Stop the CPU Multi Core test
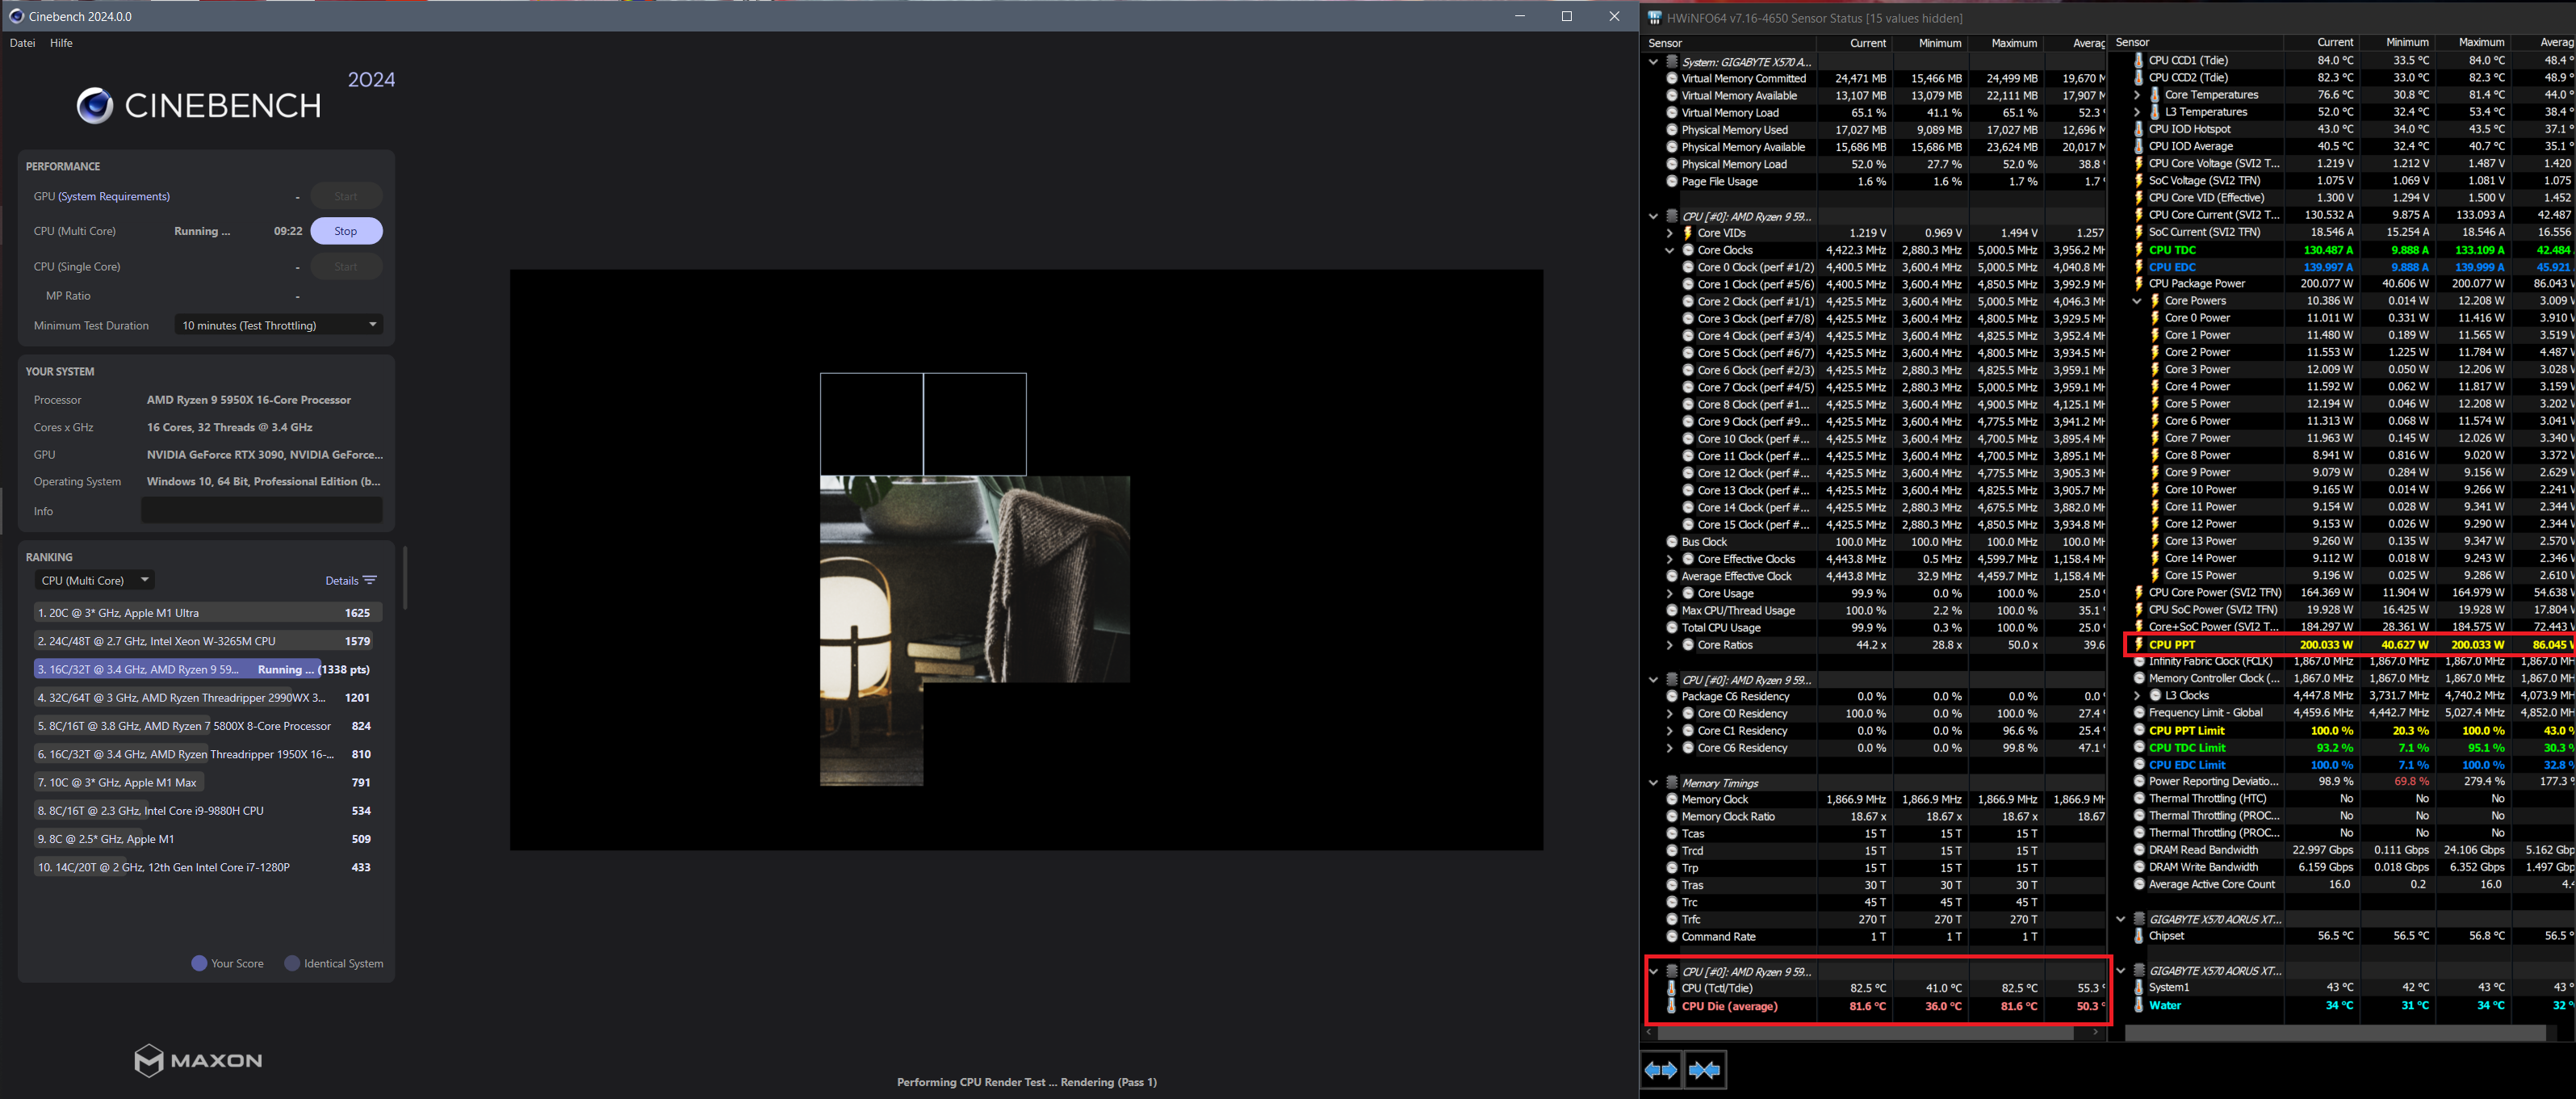The width and height of the screenshot is (2576, 1099). coord(346,231)
